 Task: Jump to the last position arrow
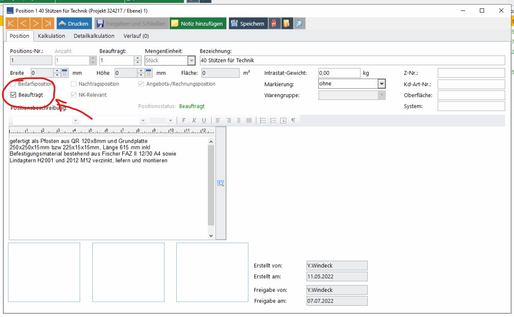point(48,24)
